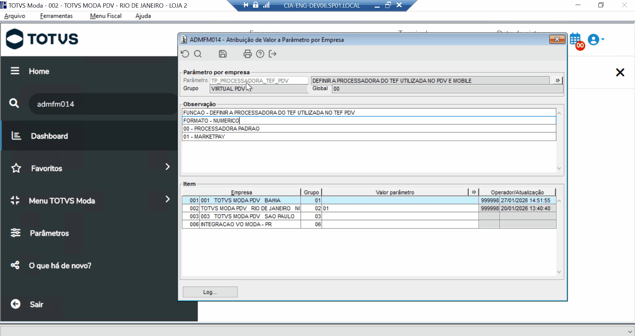Click the Observação scrollbar down arrow
635x336 pixels.
coord(559,168)
